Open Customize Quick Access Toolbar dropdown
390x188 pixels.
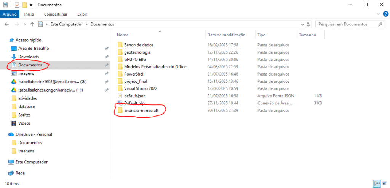pyautogui.click(x=31, y=5)
